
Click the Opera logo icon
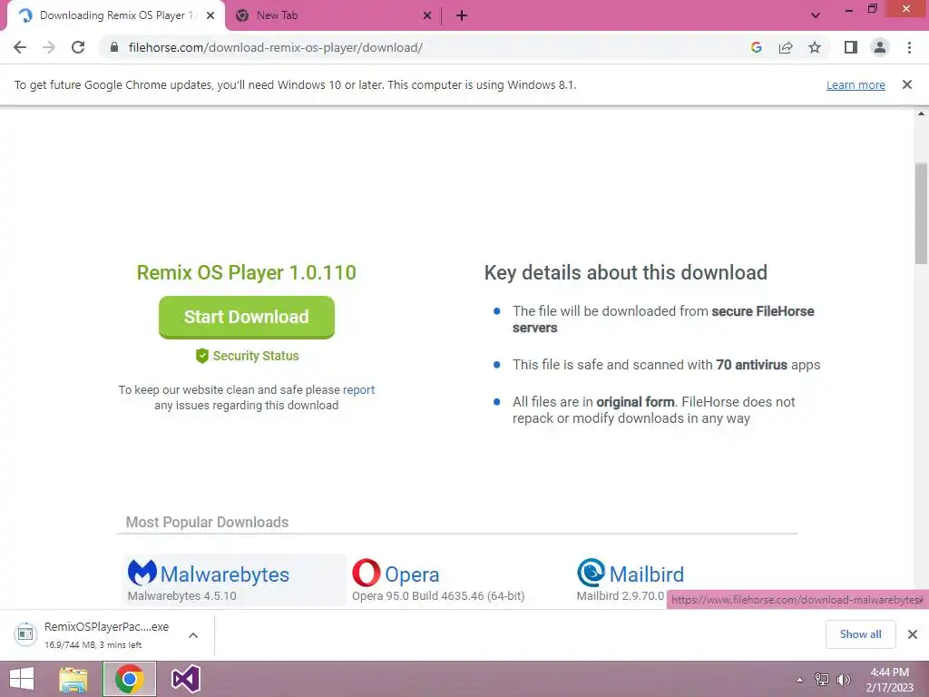(367, 573)
